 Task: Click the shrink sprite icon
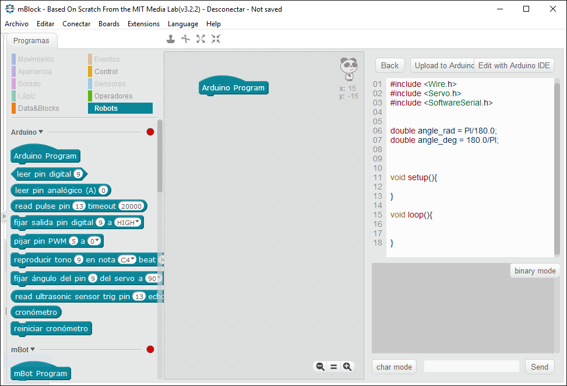[216, 39]
